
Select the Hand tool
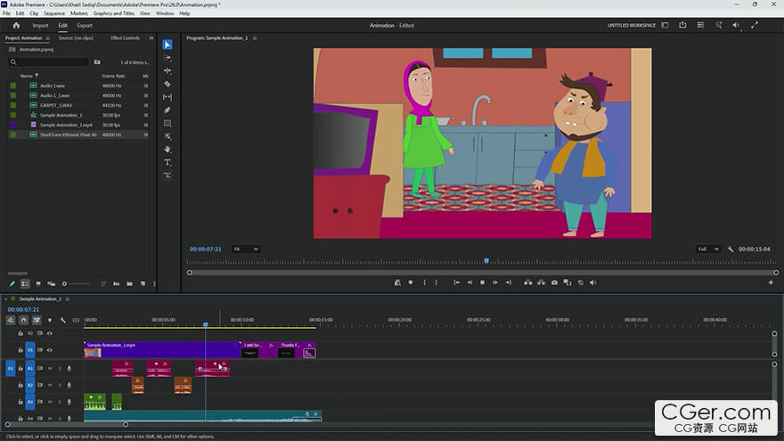[167, 150]
